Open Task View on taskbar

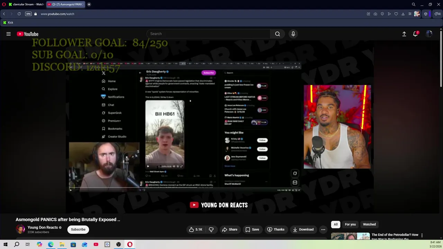pos(28,245)
